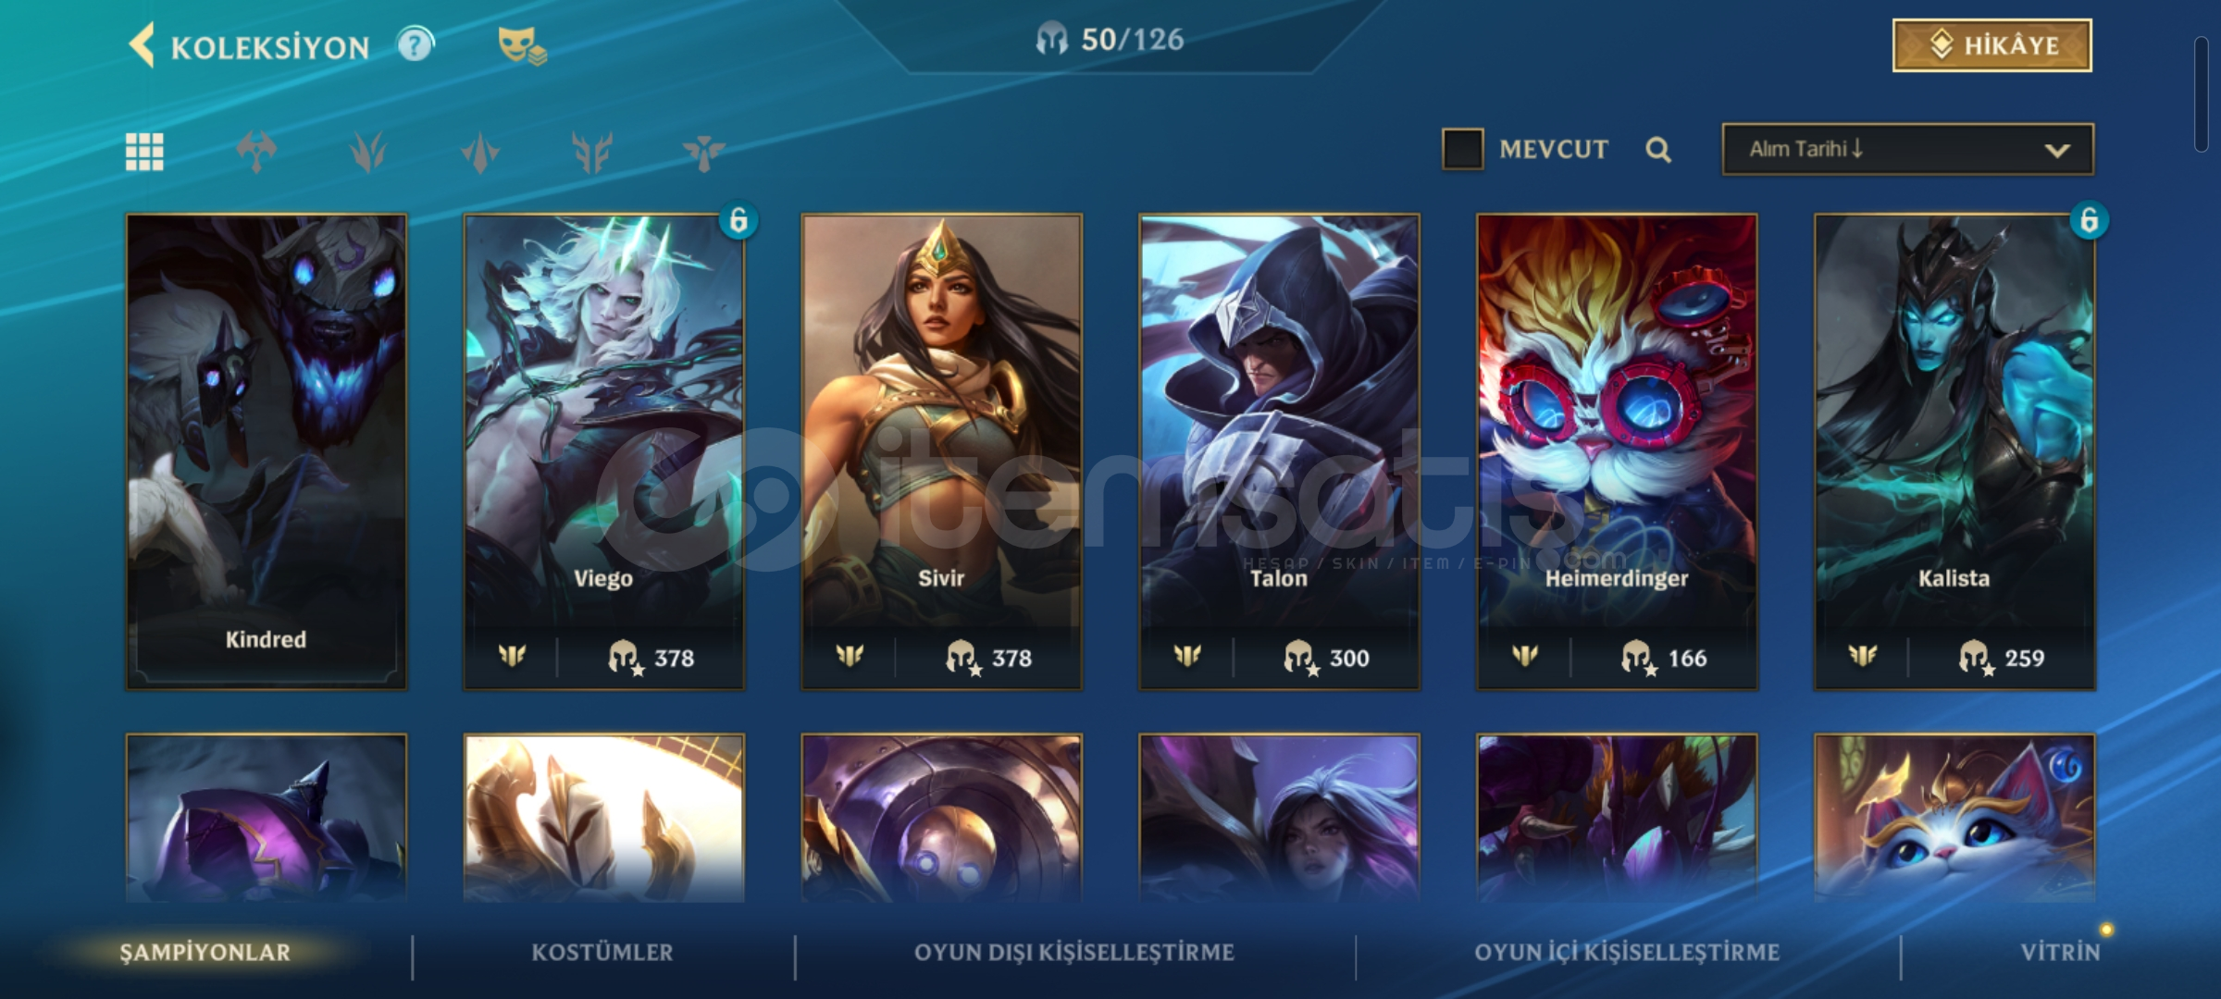Enable the MEVCUT checkbox
Screen dimensions: 2221x999
tap(1462, 149)
